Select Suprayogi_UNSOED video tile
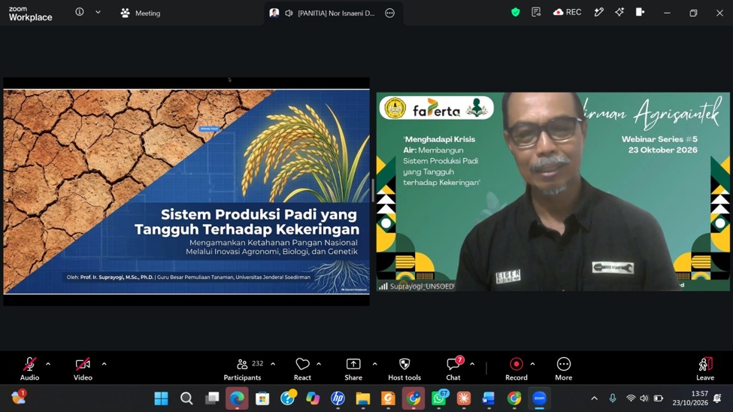Image resolution: width=733 pixels, height=412 pixels. (553, 191)
